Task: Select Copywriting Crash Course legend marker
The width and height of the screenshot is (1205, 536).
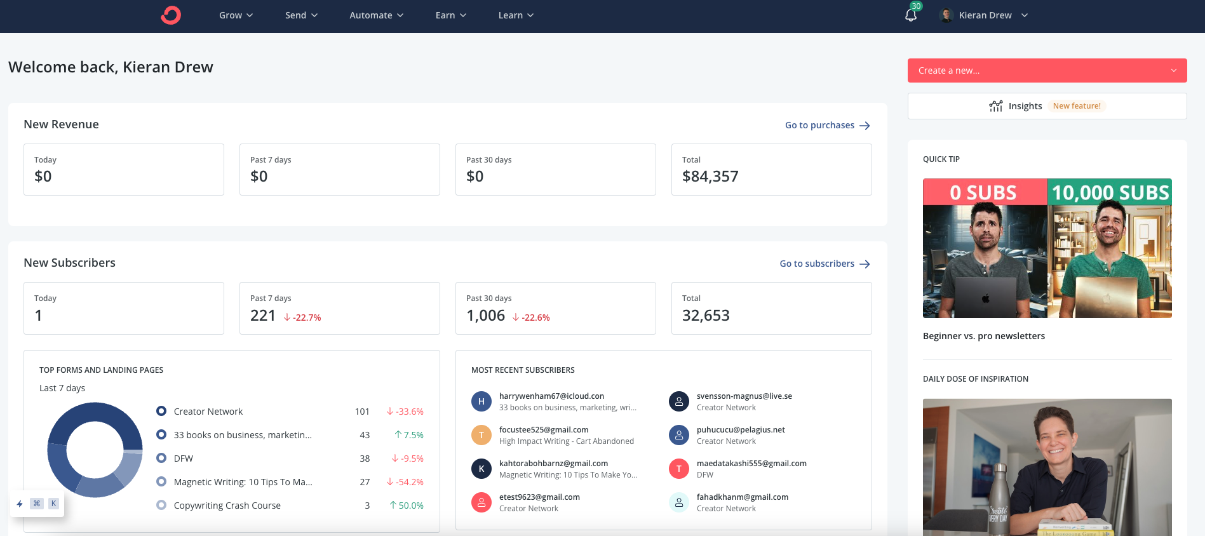Action: 161,506
